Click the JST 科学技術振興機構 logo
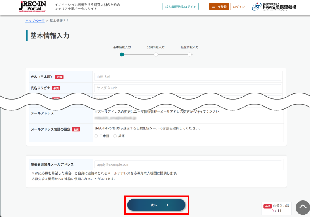 274,7
